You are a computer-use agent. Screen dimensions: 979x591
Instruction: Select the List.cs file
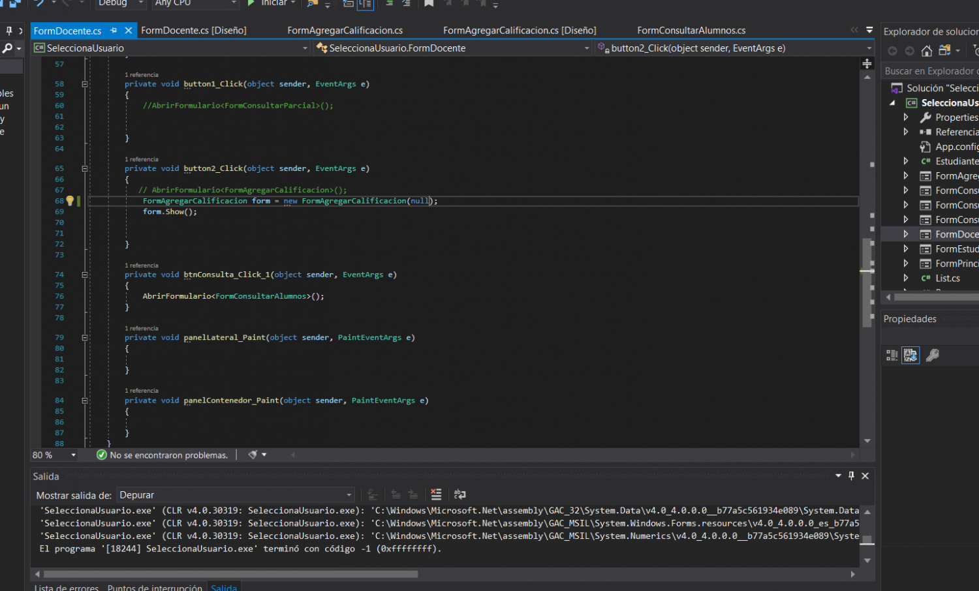(940, 279)
